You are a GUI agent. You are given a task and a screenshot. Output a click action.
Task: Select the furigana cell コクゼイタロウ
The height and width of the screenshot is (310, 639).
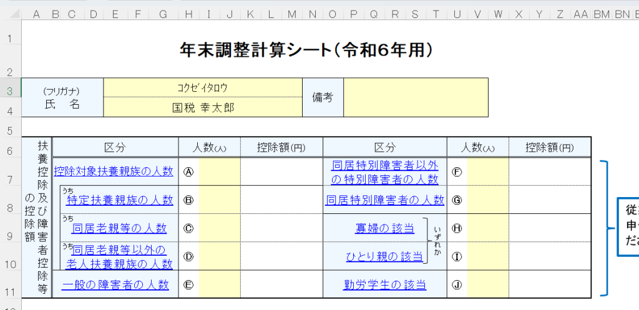(203, 88)
